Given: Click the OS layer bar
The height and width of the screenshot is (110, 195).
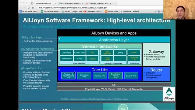Looking at the screenshot, I should 114,85.
